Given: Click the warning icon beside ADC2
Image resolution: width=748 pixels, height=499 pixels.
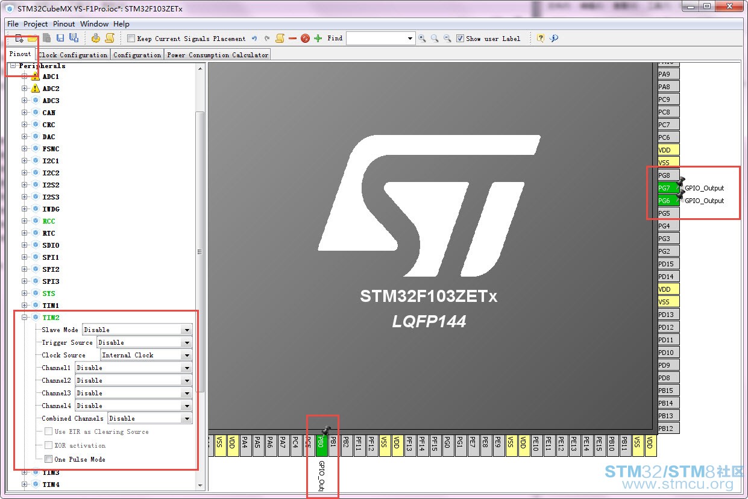Looking at the screenshot, I should click(x=36, y=89).
